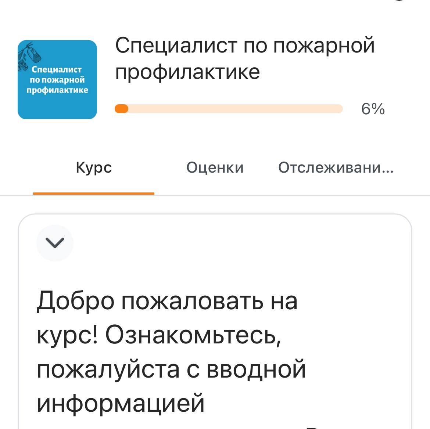Tap the active tab underline indicator
Screen dimensions: 430x429
[94, 192]
